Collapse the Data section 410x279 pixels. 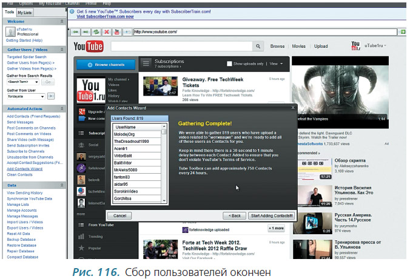(62, 185)
